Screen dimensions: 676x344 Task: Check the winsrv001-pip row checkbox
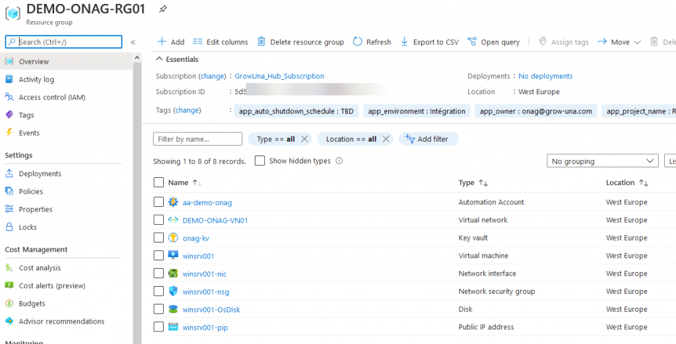tap(158, 328)
